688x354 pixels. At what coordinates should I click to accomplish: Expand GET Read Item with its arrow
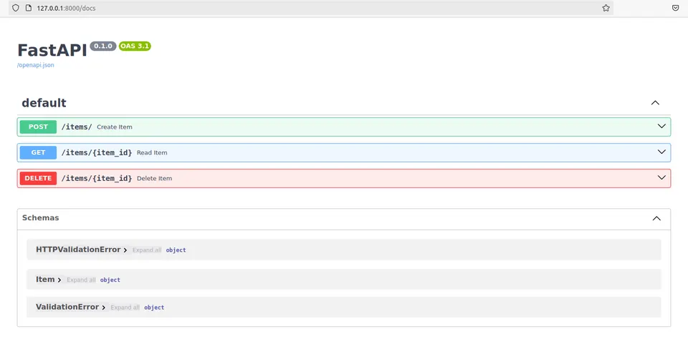pyautogui.click(x=661, y=152)
